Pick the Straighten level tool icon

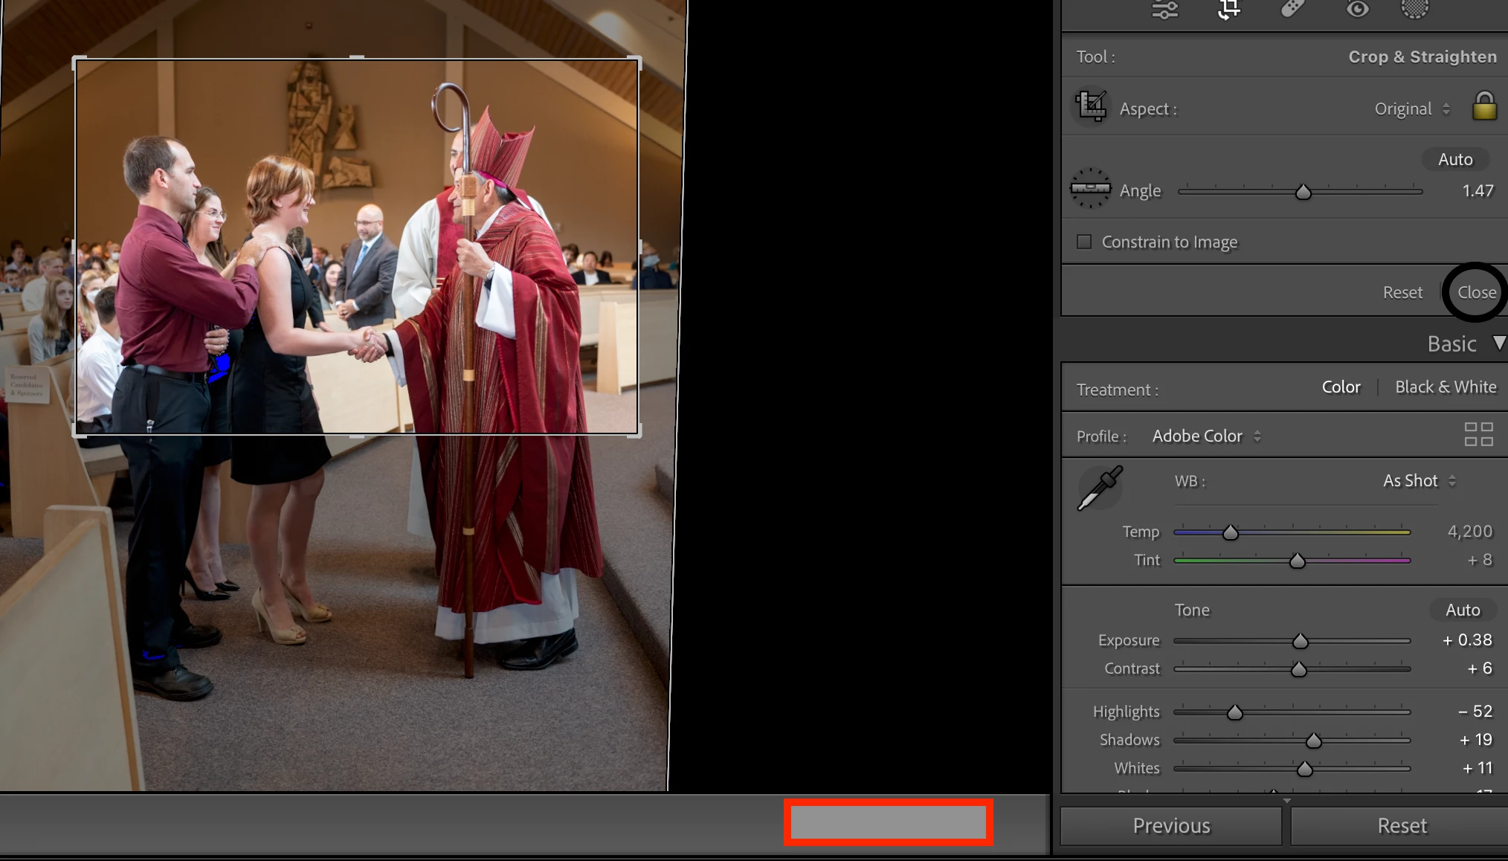click(1090, 189)
